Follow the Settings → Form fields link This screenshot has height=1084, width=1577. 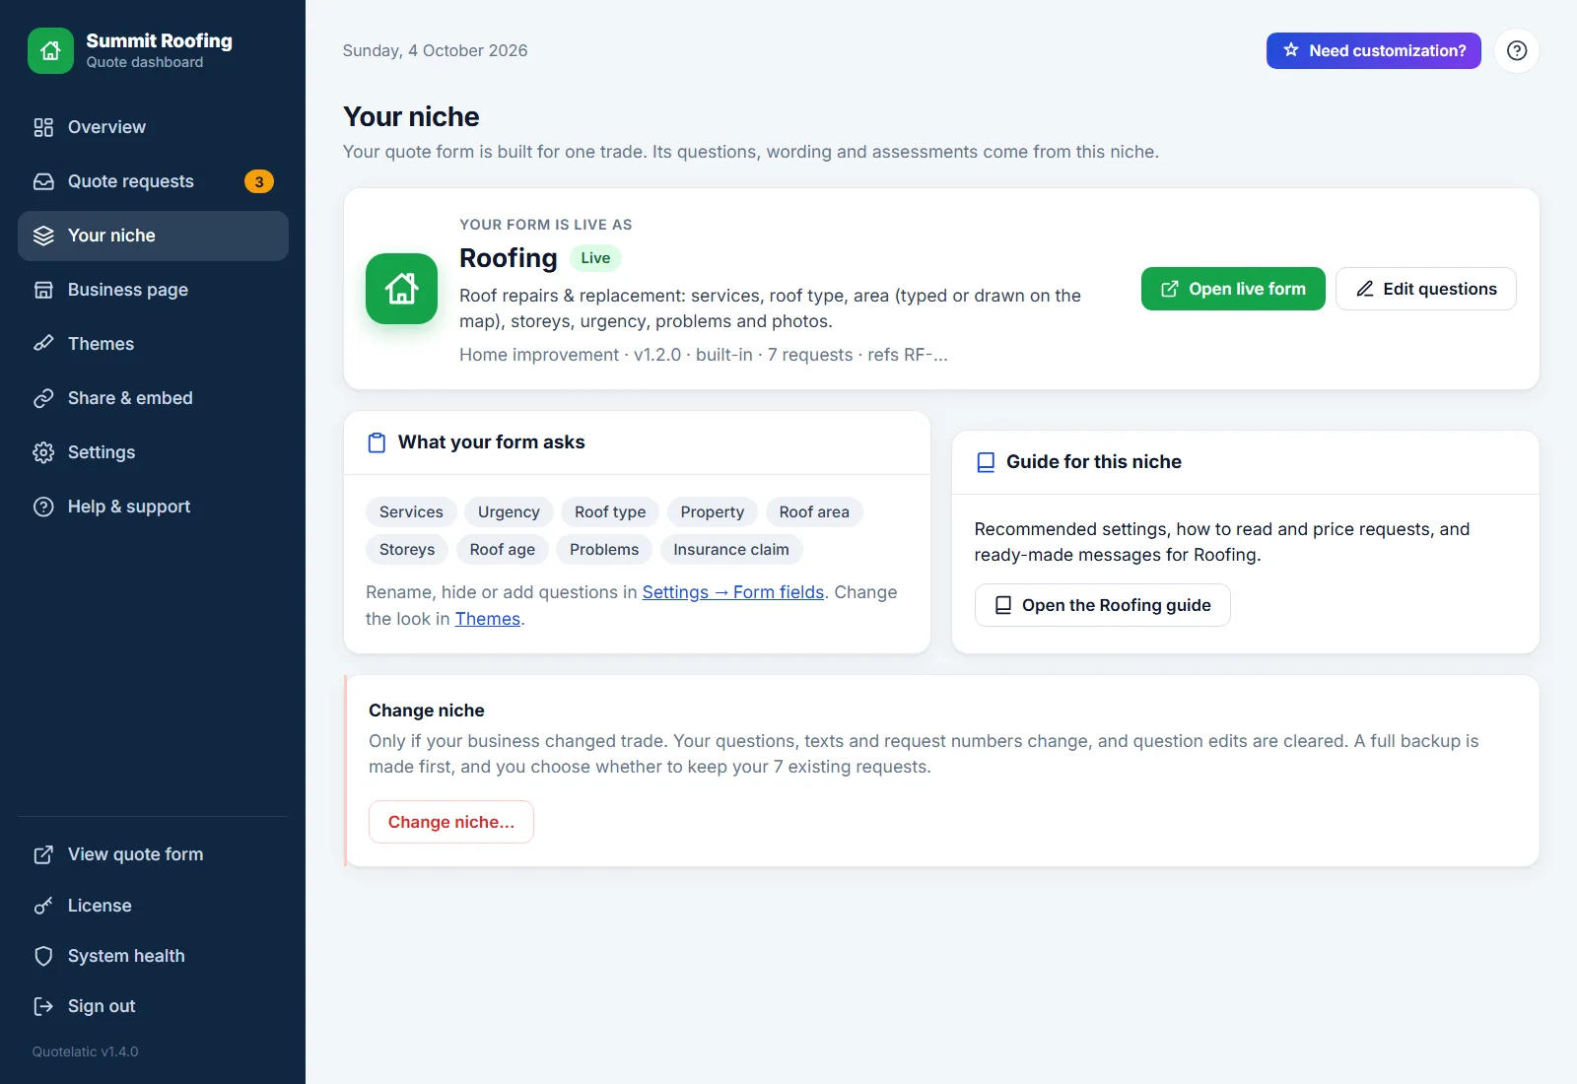733,592
